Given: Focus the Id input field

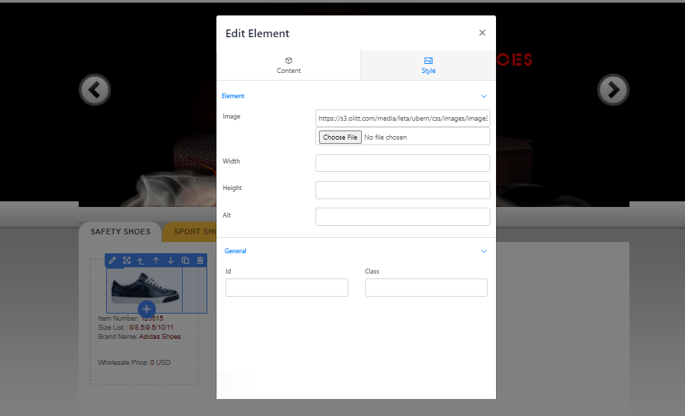Looking at the screenshot, I should pos(287,288).
